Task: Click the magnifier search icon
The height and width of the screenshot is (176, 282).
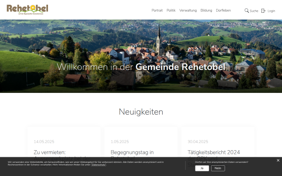Action: (x=247, y=11)
